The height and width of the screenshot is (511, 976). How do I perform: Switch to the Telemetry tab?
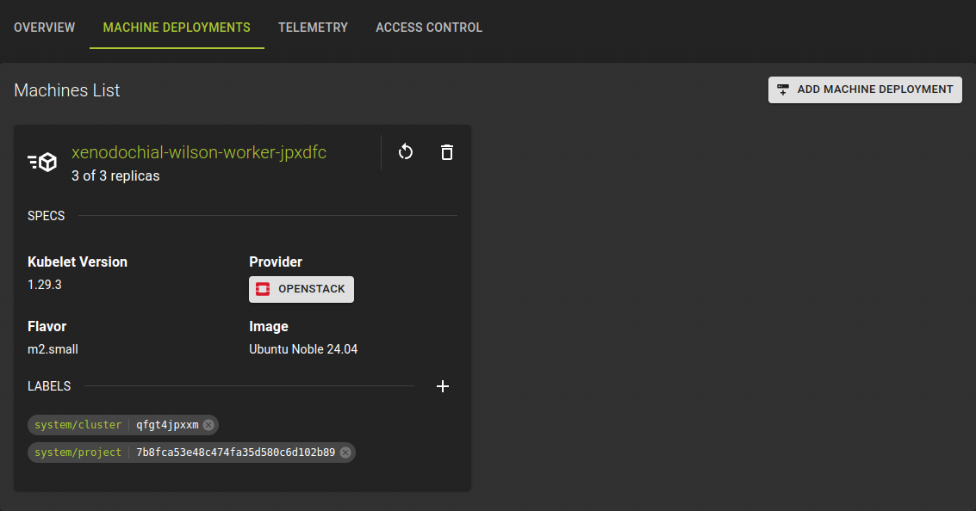point(313,28)
